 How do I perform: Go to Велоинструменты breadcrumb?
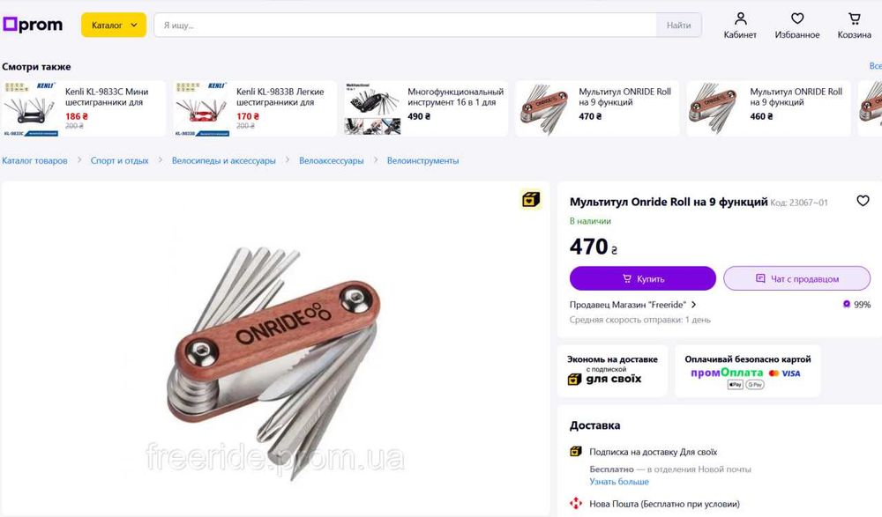(x=422, y=160)
